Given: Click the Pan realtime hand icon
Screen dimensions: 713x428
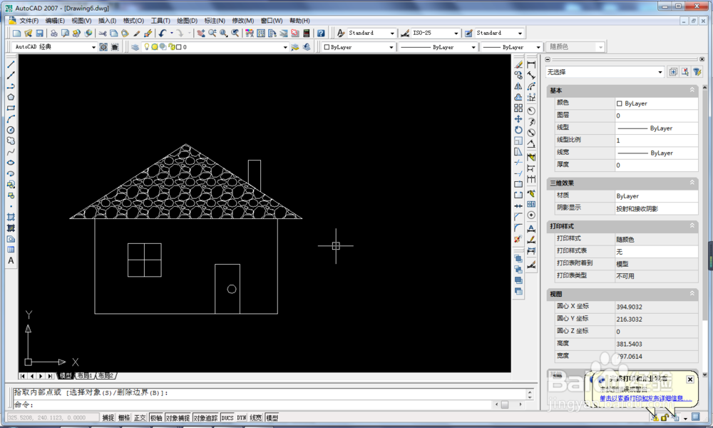Looking at the screenshot, I should (x=200, y=34).
